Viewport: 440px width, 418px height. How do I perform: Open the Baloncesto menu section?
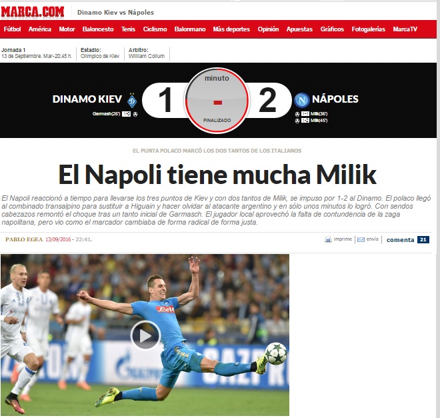98,29
